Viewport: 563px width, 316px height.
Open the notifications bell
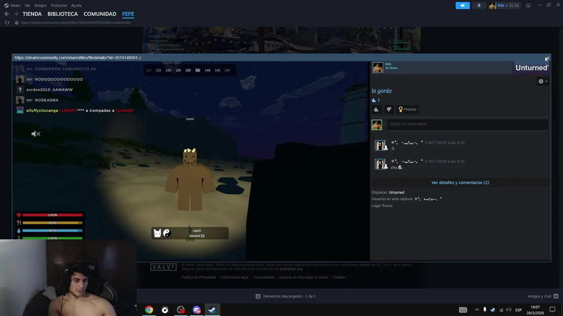pyautogui.click(x=479, y=5)
